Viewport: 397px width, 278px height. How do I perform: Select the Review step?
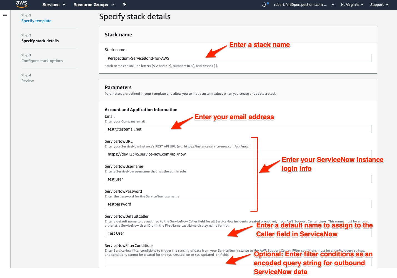pos(28,81)
